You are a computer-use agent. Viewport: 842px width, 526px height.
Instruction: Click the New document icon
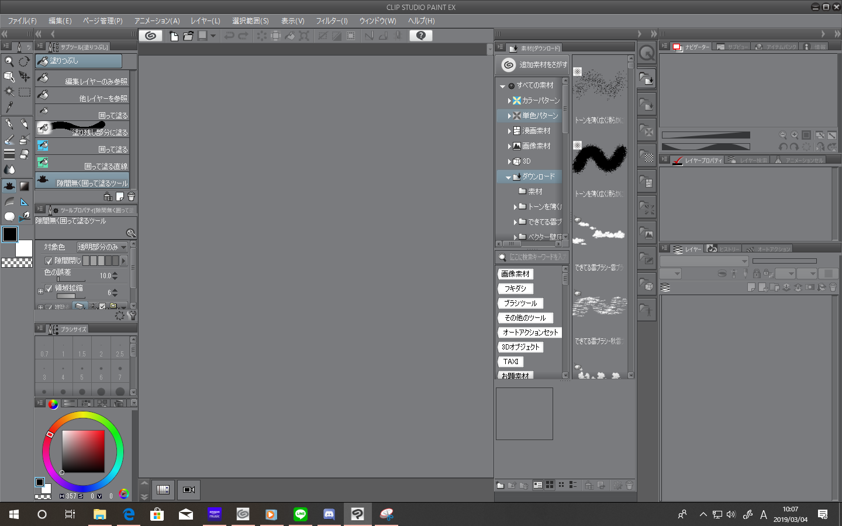(x=174, y=36)
